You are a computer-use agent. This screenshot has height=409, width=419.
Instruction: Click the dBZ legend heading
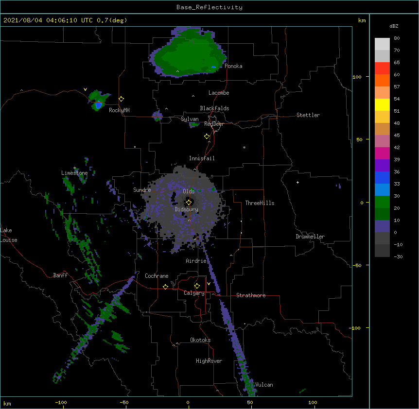394,26
